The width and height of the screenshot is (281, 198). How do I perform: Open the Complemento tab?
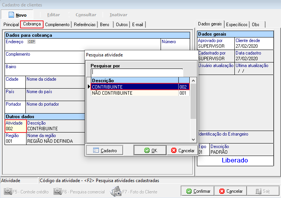[57, 25]
